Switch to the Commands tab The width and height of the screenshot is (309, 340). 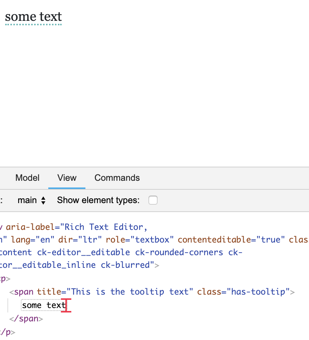117,178
